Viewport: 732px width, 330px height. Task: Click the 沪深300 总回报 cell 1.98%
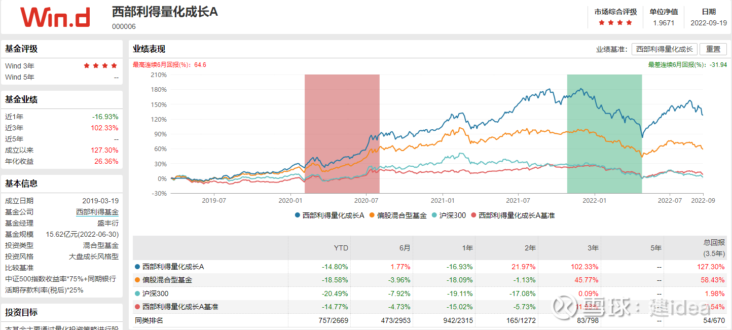pyautogui.click(x=715, y=294)
